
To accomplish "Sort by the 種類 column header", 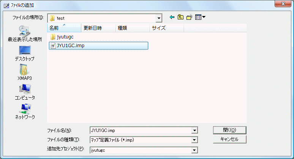I will point(133,28).
